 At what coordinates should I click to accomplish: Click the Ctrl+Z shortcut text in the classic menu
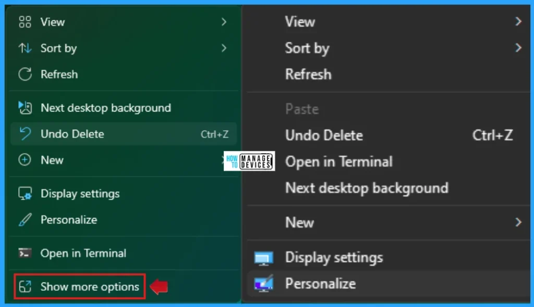pos(492,135)
